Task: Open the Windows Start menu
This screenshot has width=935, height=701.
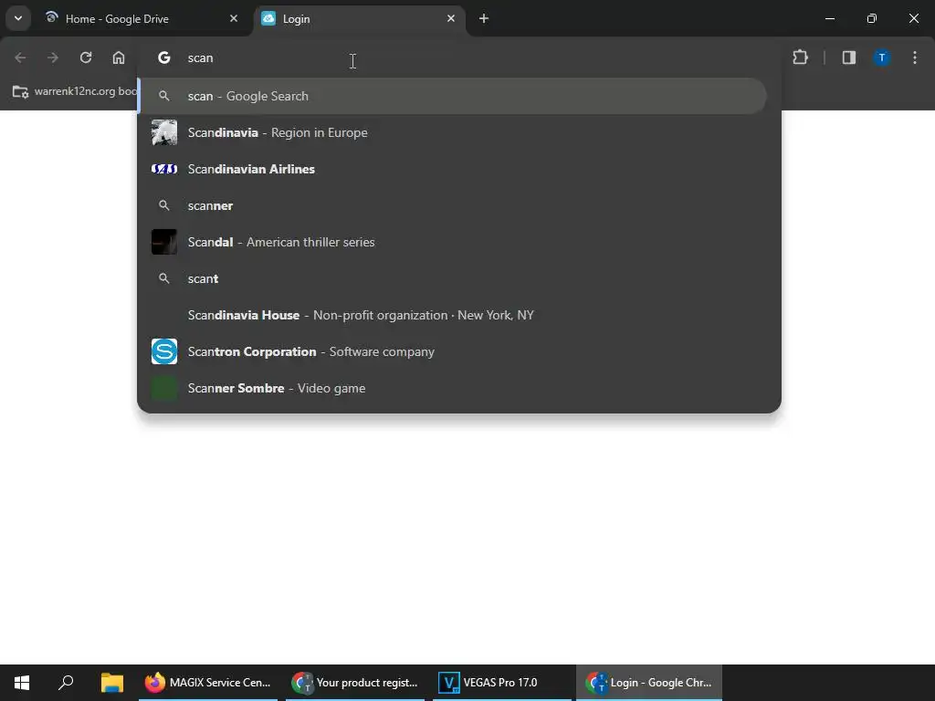Action: 22,683
